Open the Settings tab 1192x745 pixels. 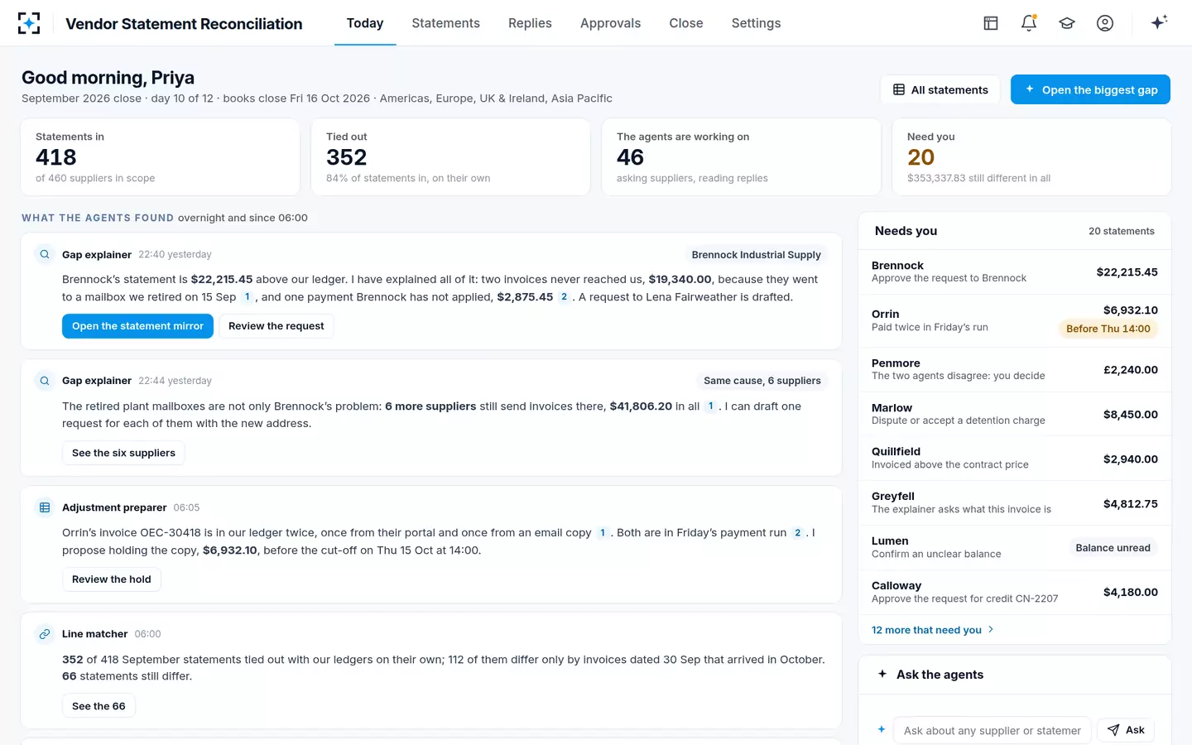(756, 23)
